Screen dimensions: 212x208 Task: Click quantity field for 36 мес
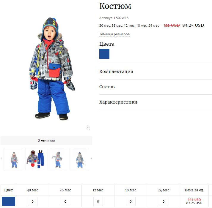tap(65, 201)
